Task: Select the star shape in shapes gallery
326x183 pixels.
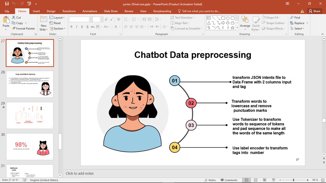Action: [x=232, y=28]
